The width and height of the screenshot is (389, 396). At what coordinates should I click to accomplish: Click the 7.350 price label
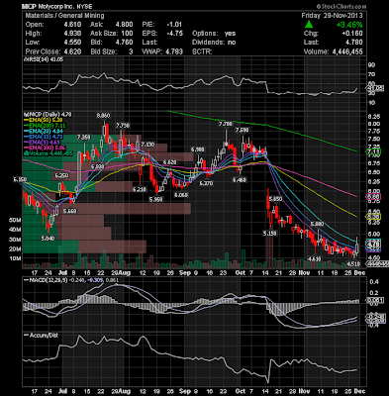(83, 137)
